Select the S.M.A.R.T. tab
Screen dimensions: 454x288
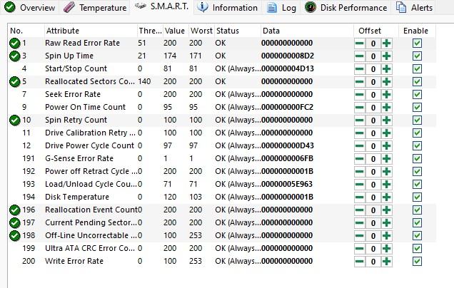162,7
